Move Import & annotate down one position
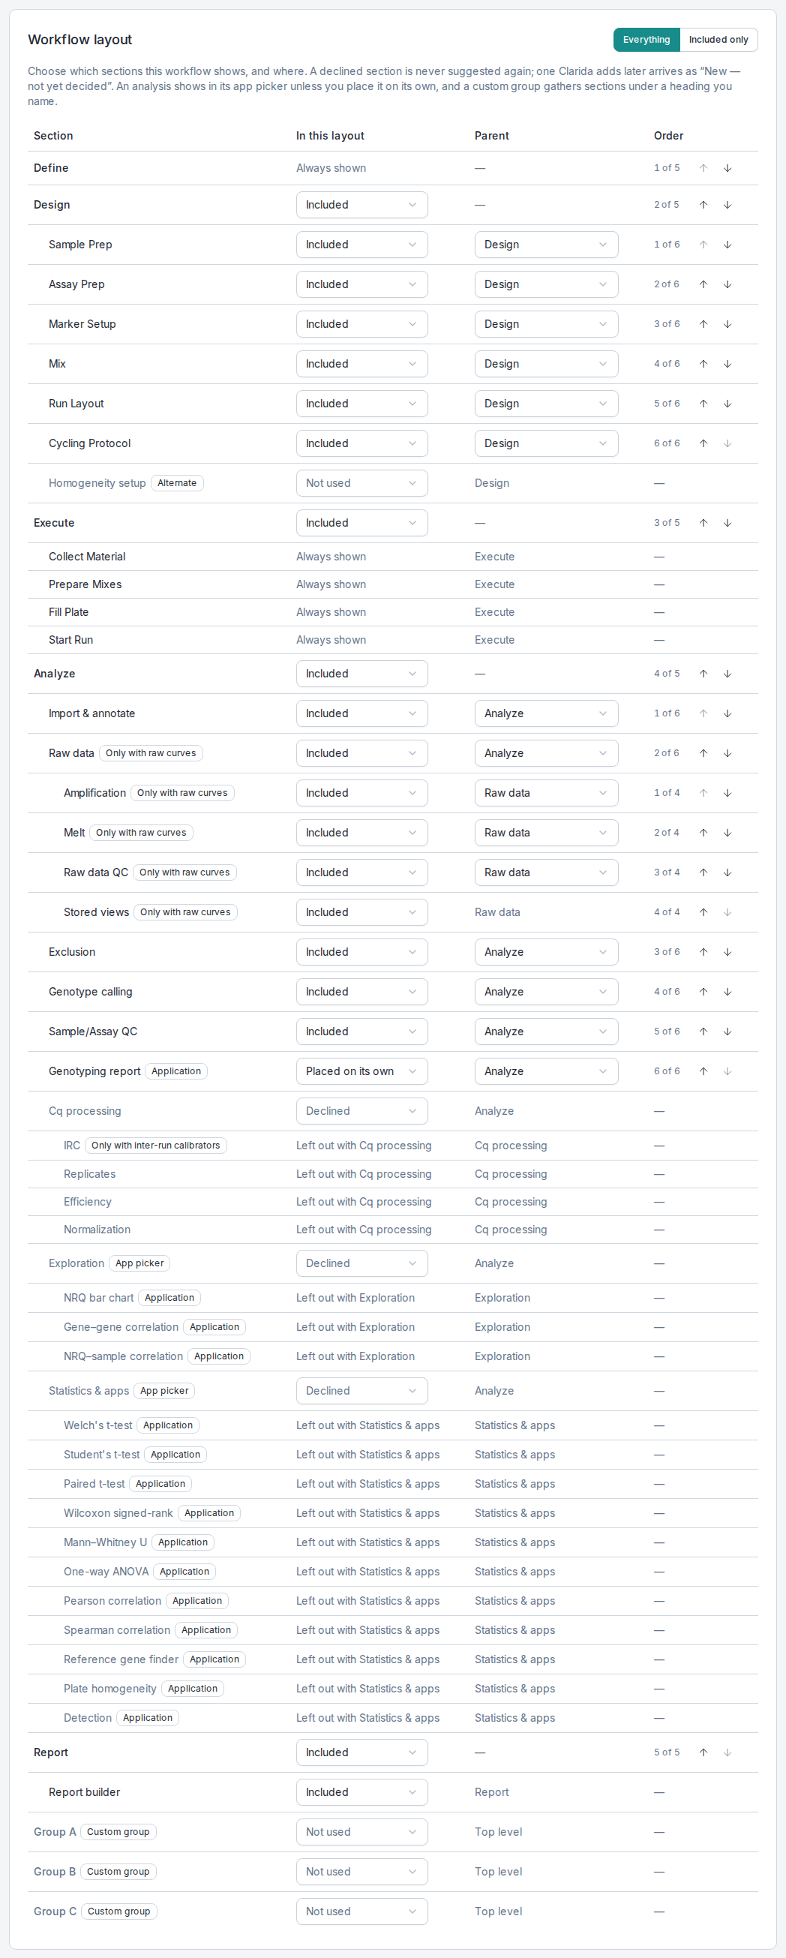 [727, 713]
